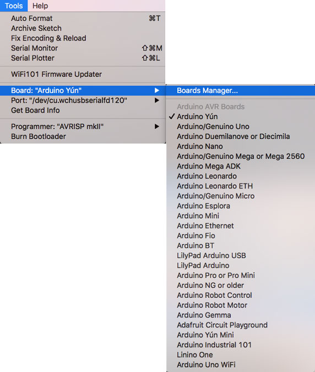
Task: Run Auto Format
Action: click(x=83, y=18)
